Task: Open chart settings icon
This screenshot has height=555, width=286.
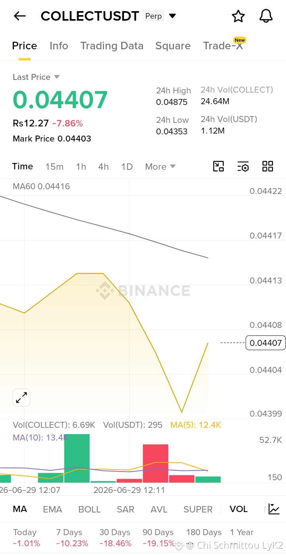Action: pos(243,167)
